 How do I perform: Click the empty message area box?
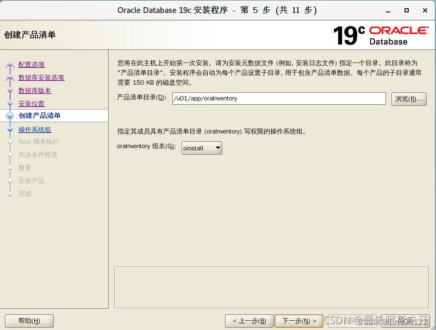tap(271, 287)
